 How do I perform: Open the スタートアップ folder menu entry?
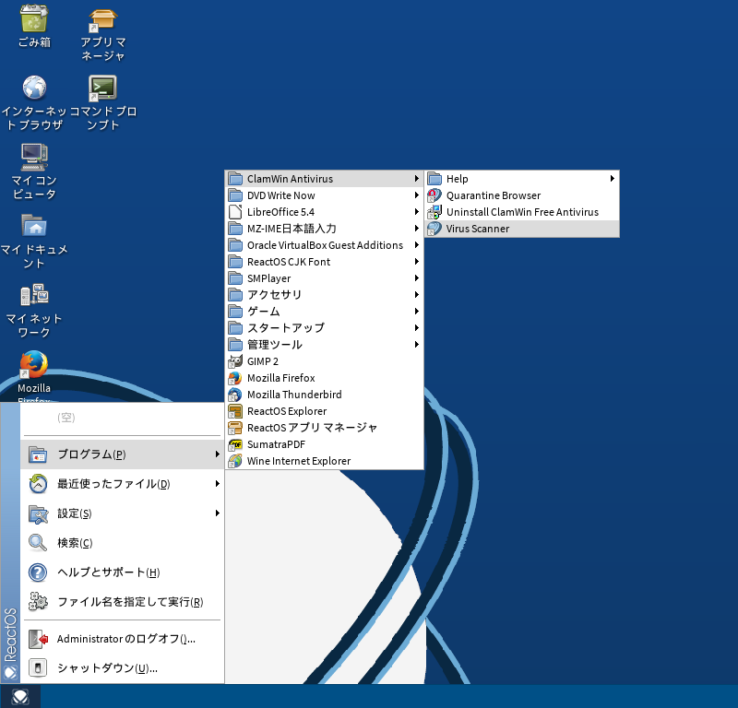point(324,328)
